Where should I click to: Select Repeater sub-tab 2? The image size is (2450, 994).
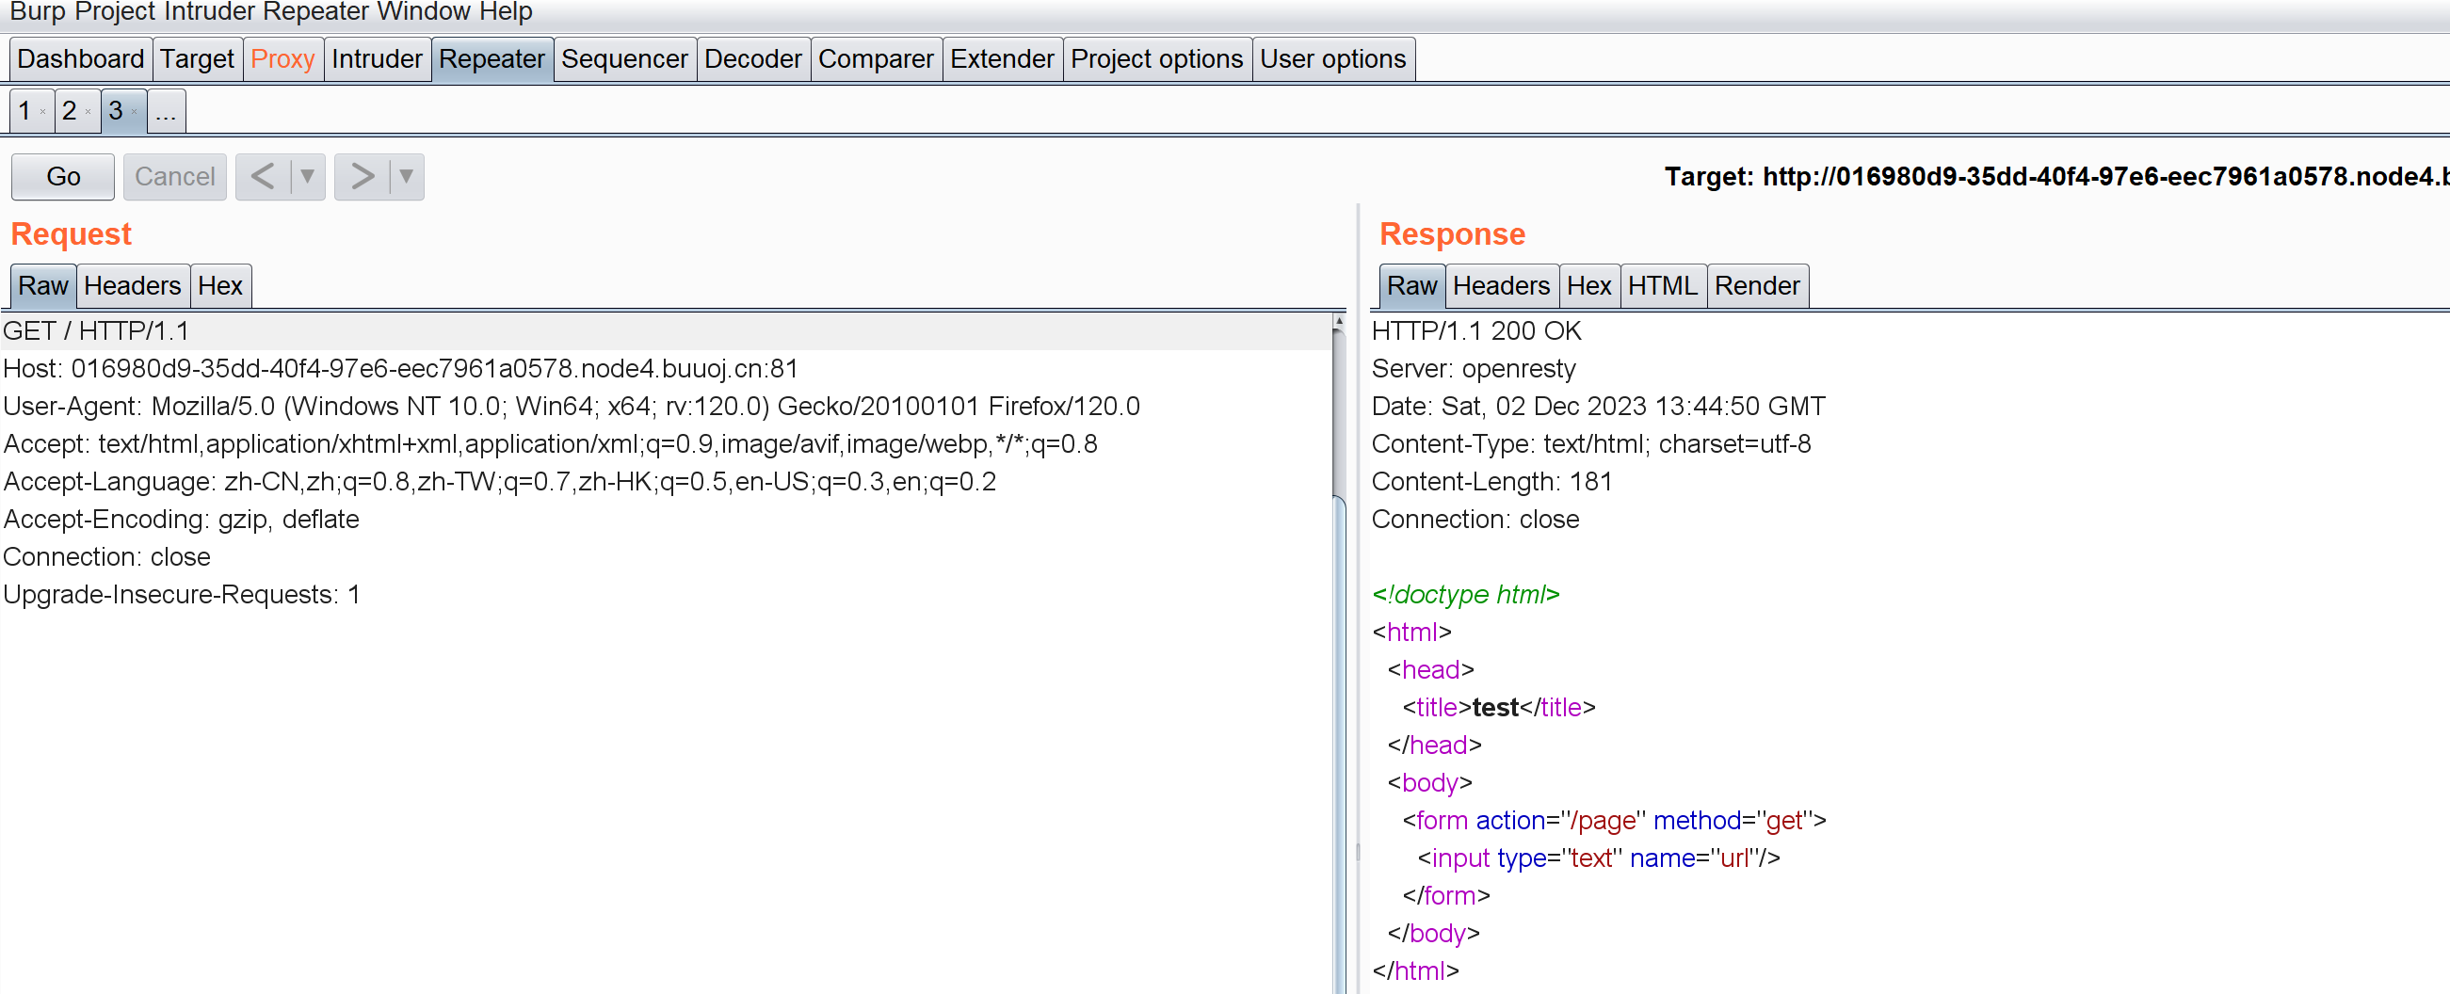tap(70, 111)
